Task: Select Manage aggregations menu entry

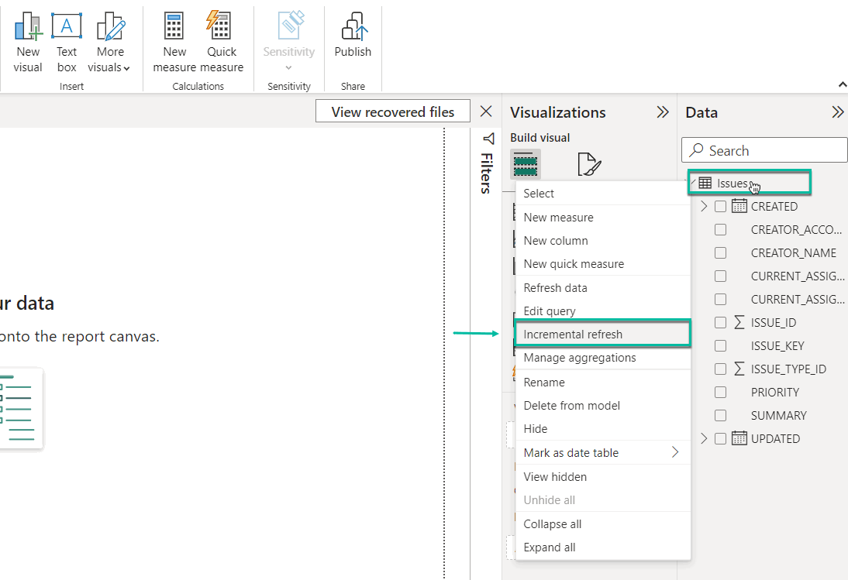Action: pyautogui.click(x=579, y=358)
